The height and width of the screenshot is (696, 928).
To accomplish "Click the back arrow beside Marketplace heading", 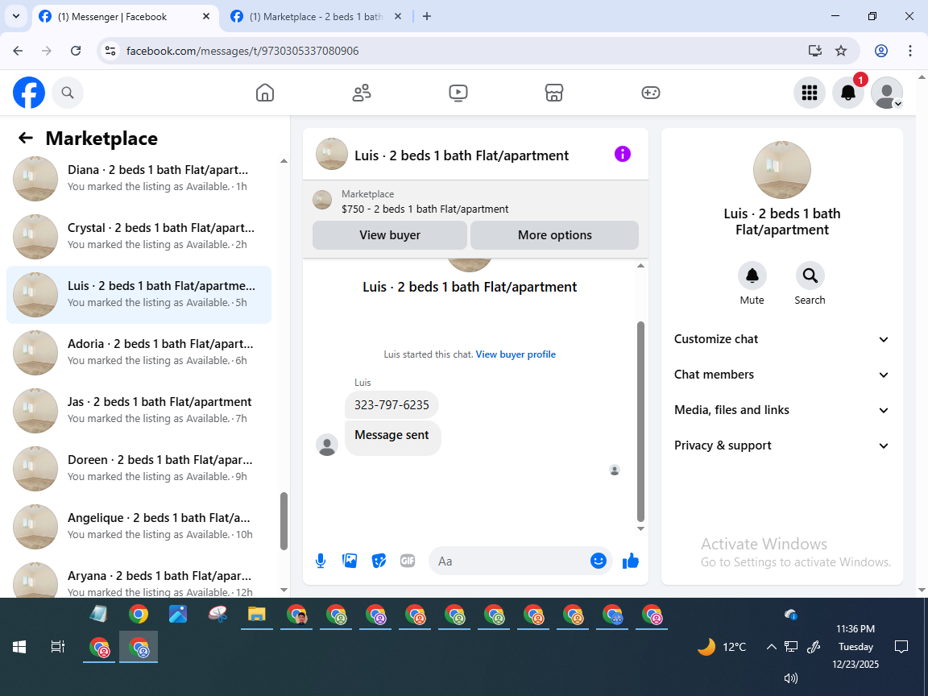I will coord(26,138).
